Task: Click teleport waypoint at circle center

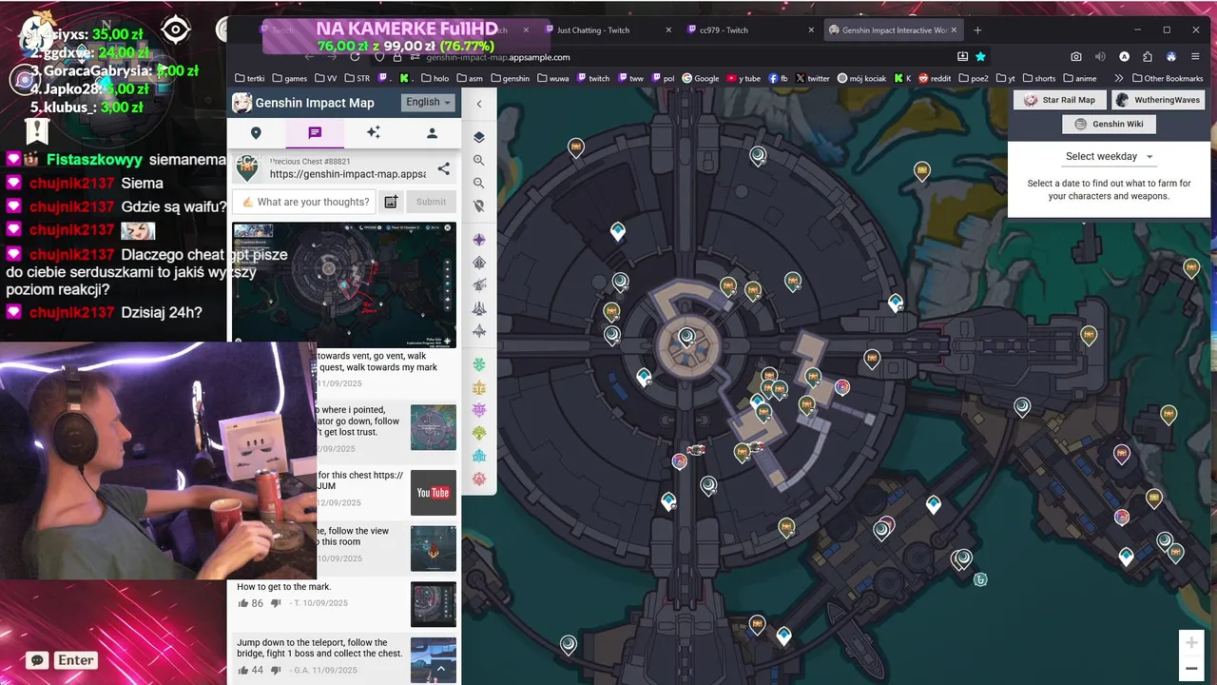Action: pyautogui.click(x=687, y=336)
